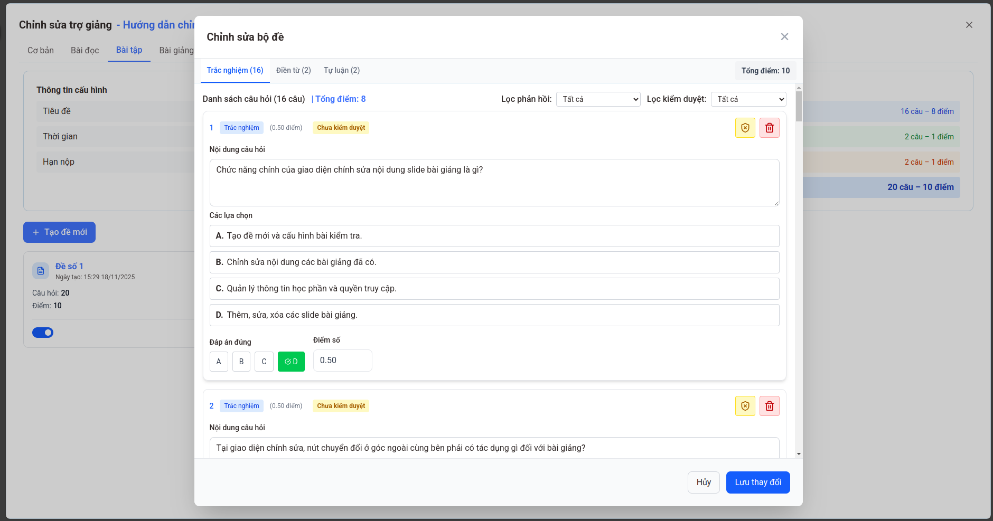
Task: Mark answer B as the correct answer
Action: pyautogui.click(x=241, y=362)
